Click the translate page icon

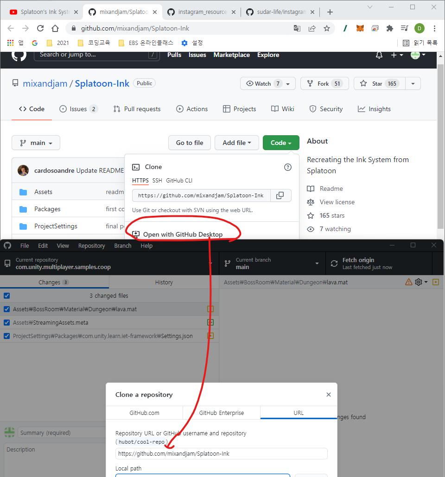[x=297, y=28]
